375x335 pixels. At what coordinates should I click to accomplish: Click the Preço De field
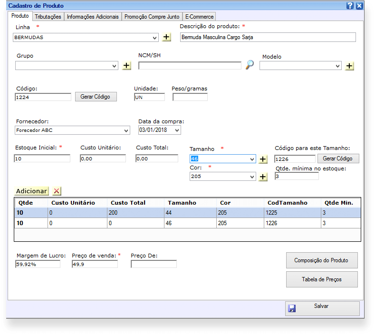(x=154, y=264)
